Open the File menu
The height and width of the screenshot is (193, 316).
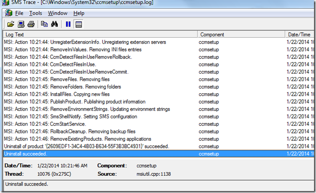point(19,13)
